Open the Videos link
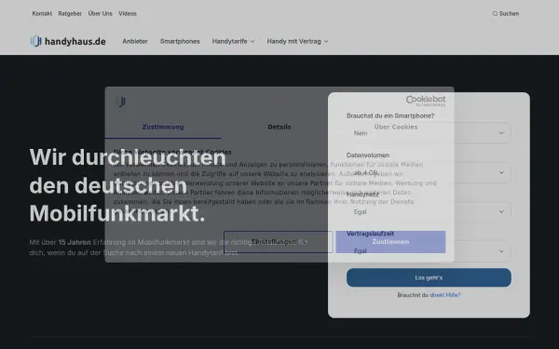Viewport: 559px width, 349px height. (x=128, y=14)
